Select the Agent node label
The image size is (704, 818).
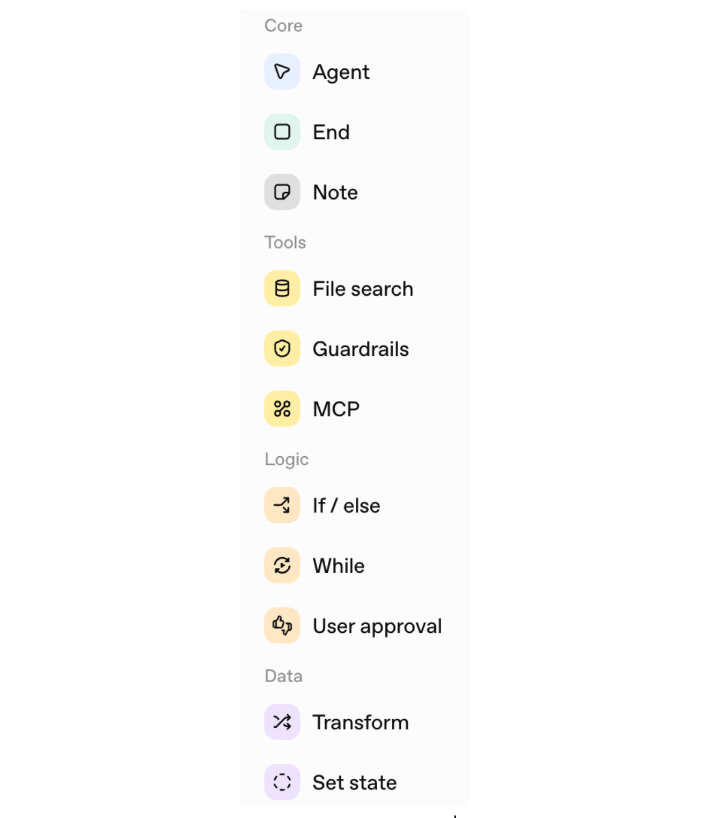pyautogui.click(x=341, y=72)
